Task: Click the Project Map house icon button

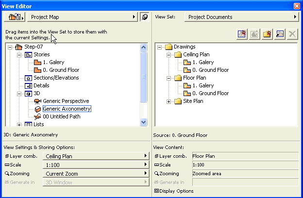Action: [14, 17]
